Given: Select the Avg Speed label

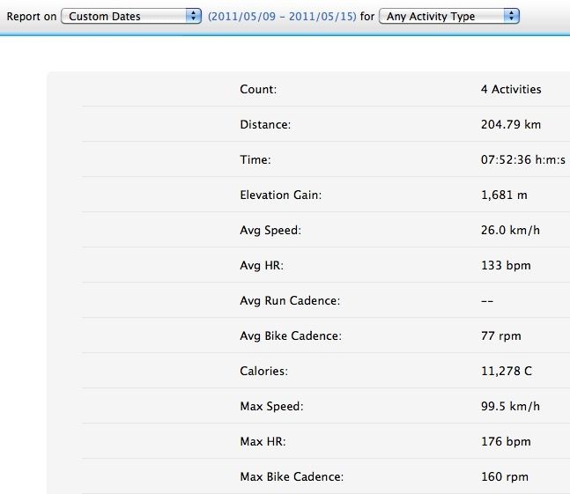Looking at the screenshot, I should tap(270, 231).
